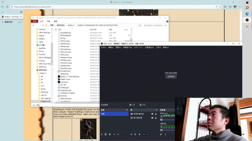Click Explorer search box
This screenshot has height=141, width=252.
tap(155, 25)
